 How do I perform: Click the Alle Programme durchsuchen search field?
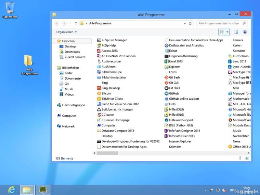pos(219,23)
